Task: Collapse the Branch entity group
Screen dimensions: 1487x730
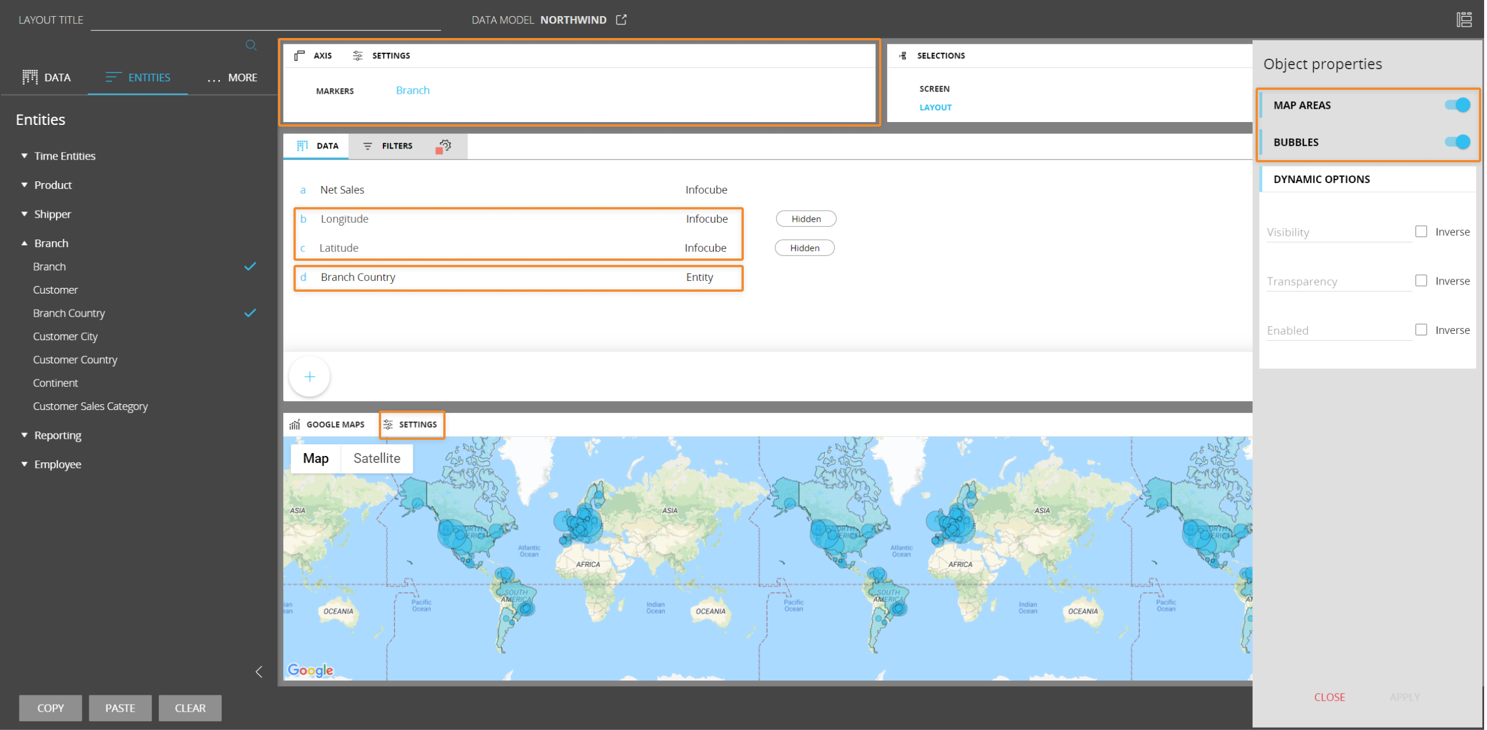Action: click(24, 243)
